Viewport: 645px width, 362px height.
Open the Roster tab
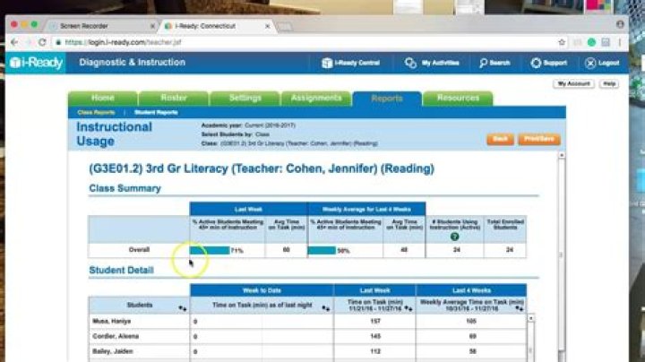pos(174,98)
